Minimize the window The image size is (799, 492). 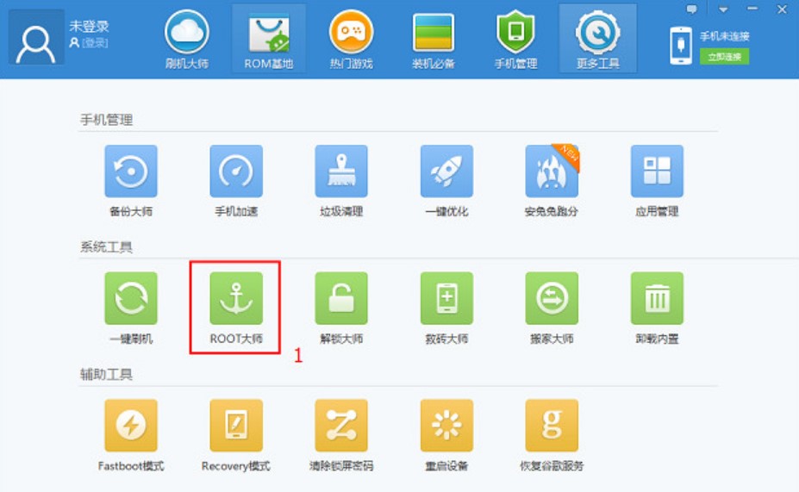tap(752, 9)
